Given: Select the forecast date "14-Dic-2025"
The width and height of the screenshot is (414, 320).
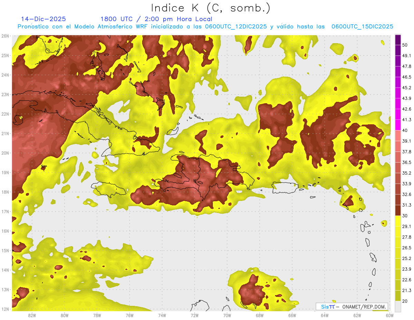Looking at the screenshot, I should pos(43,19).
